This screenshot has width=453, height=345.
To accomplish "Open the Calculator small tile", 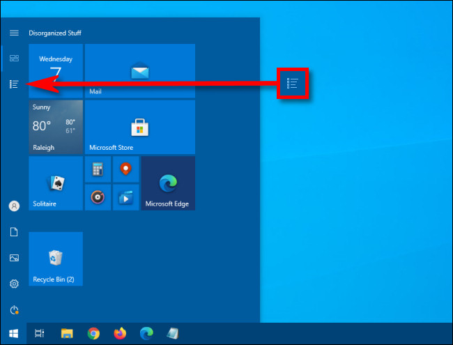I will pyautogui.click(x=98, y=169).
